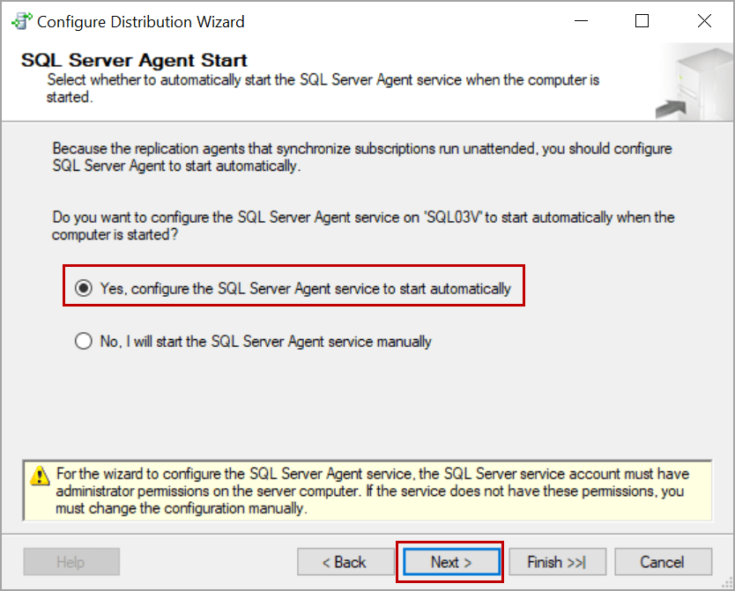
Task: Cancel the Configure Distribution Wizard
Action: pos(663,561)
